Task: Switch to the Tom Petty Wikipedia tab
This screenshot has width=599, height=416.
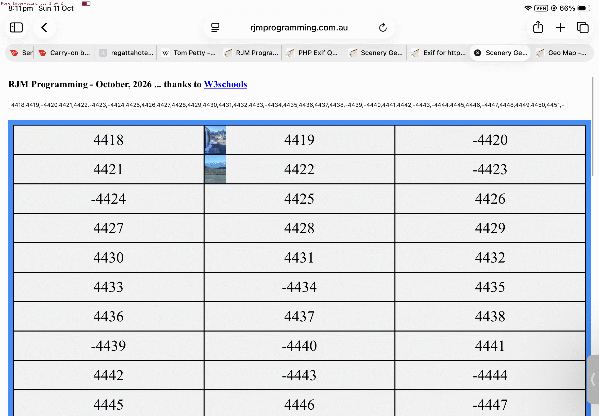Action: (188, 53)
